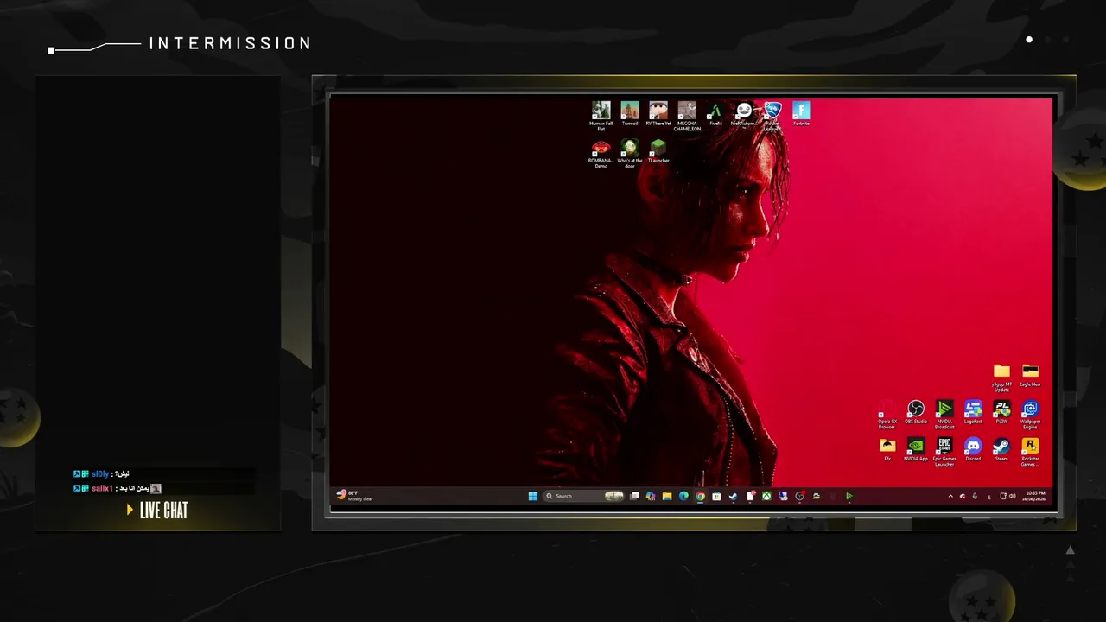The image size is (1106, 622).
Task: Launch Opera GX Browser shortcut
Action: tap(887, 415)
